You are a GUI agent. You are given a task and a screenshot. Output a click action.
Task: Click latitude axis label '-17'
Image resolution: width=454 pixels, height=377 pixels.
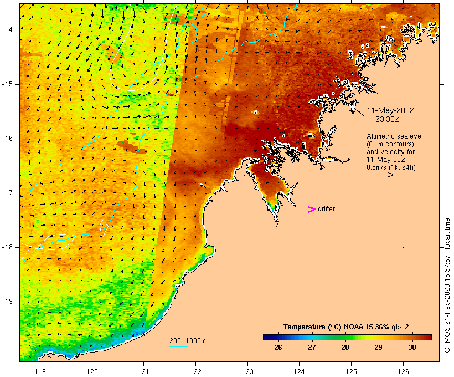point(7,193)
